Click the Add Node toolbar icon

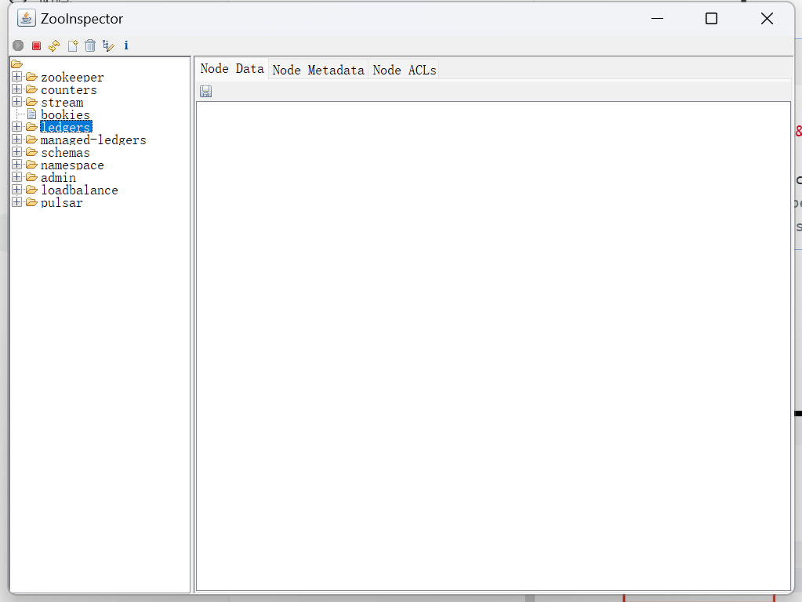point(73,45)
